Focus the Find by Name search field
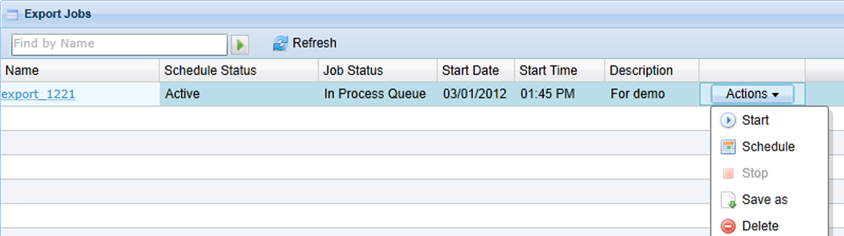Viewport: 844px width, 236px height. tap(119, 44)
